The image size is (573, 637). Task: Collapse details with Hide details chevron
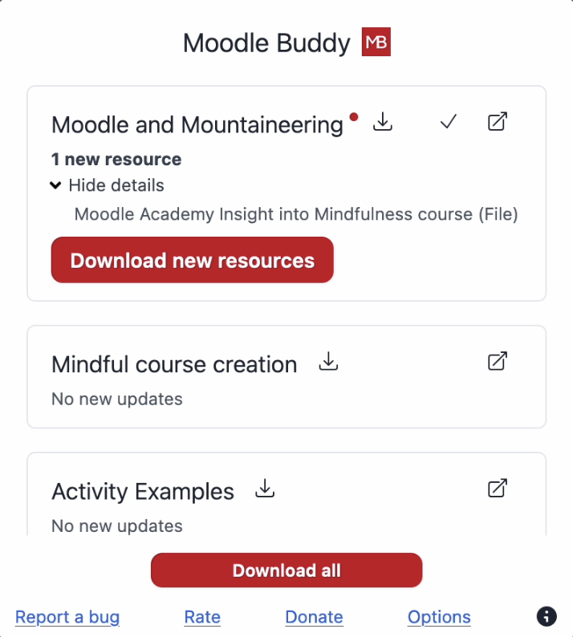(55, 185)
